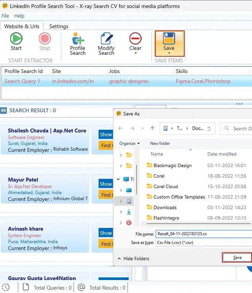Click the clock icon in status bar
Image resolution: width=252 pixels, height=293 pixels.
pyautogui.click(x=6, y=287)
